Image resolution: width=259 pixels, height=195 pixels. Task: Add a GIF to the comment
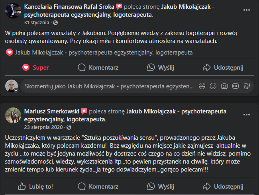click(x=235, y=86)
